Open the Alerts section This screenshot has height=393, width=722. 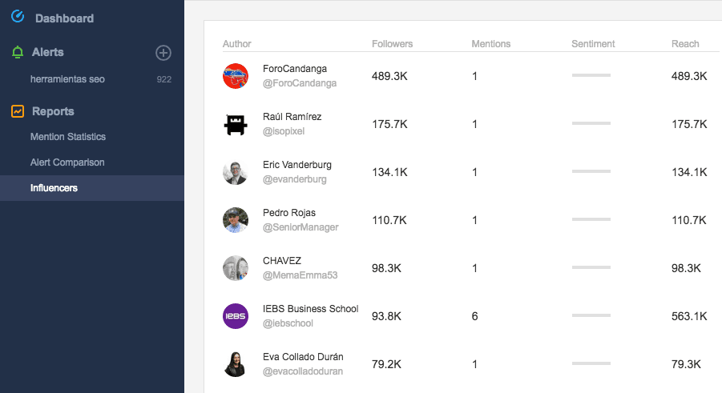click(48, 52)
